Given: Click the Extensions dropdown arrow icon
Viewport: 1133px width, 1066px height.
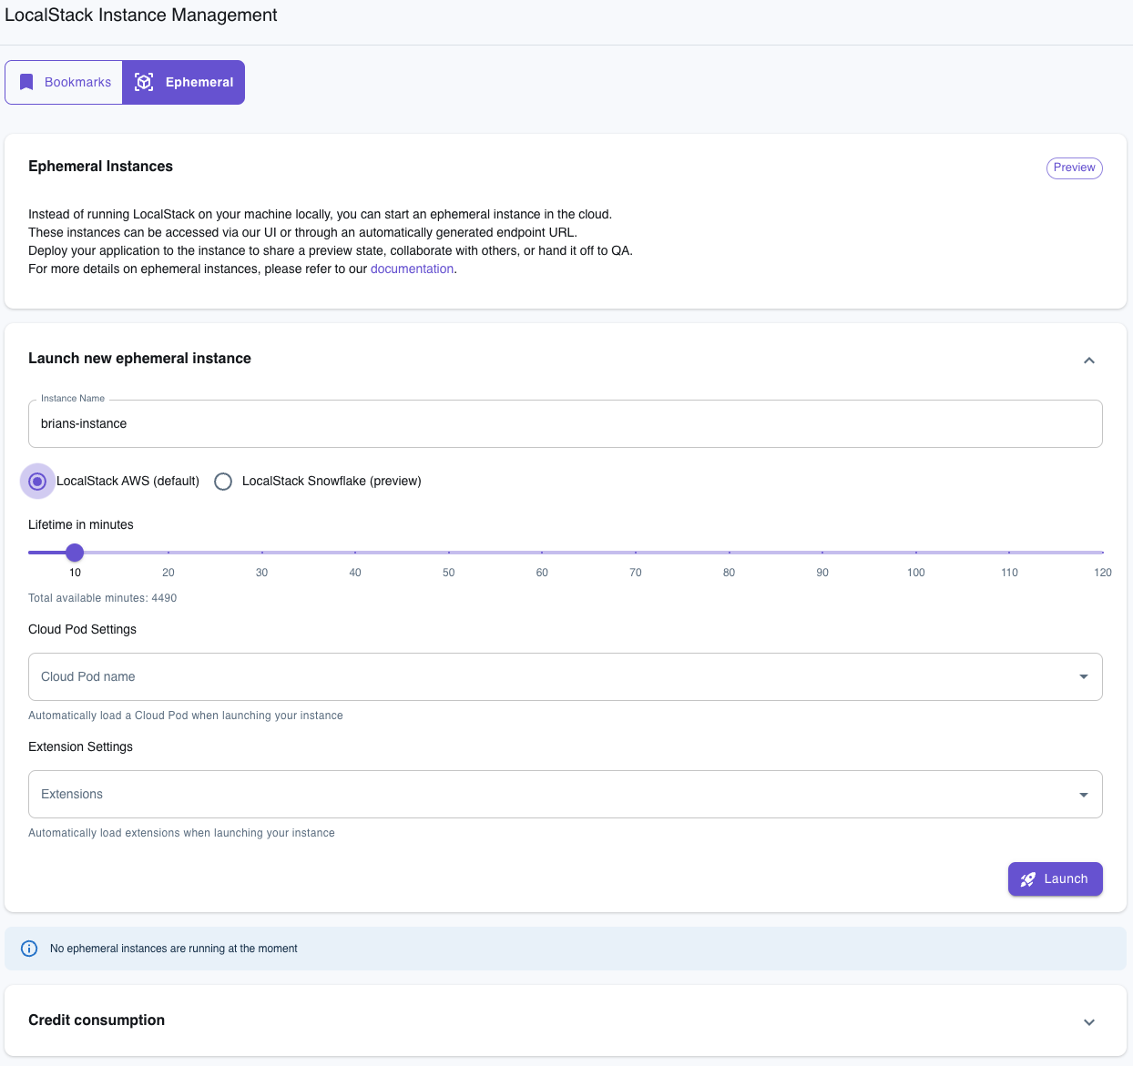Looking at the screenshot, I should (1084, 794).
